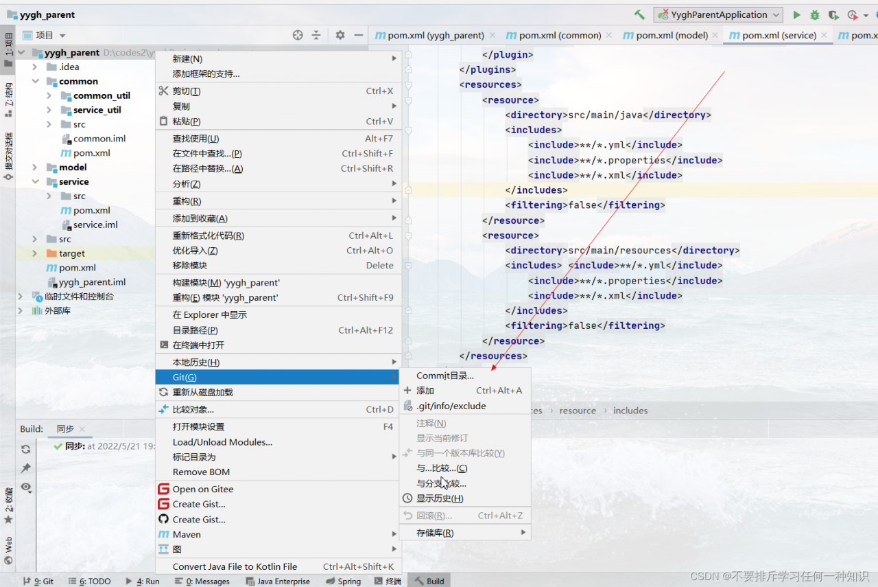Choose 打开模块设置 from the menu
The width and height of the screenshot is (878, 587).
(278, 426)
